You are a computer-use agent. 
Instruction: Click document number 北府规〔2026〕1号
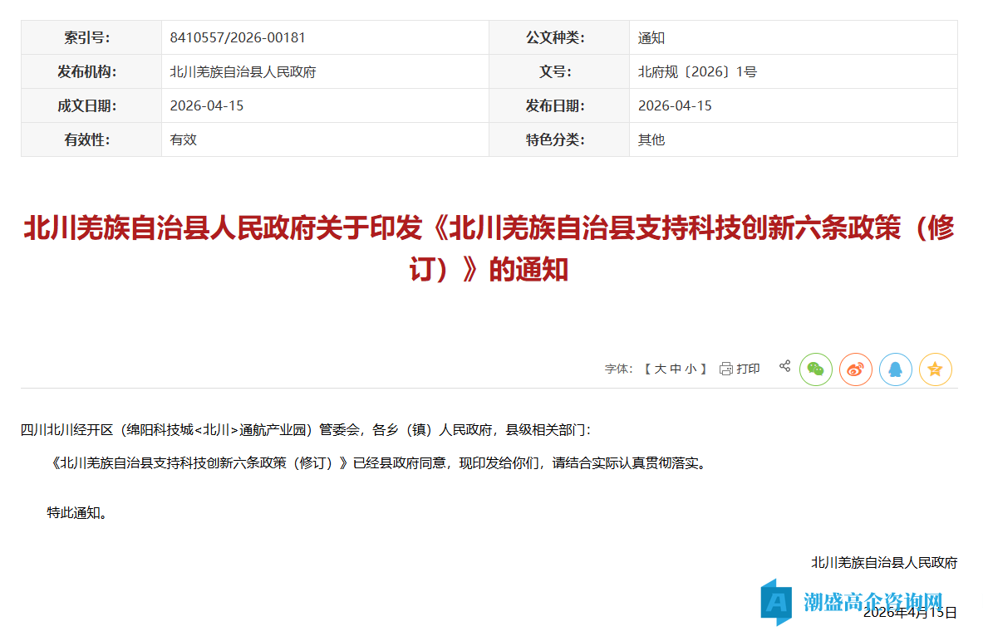pos(697,72)
